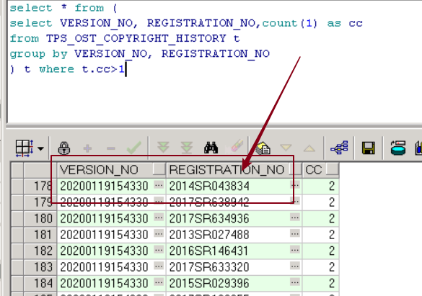Screen dimensions: 422x296
Task: Click the REGISTRATION_NO column header
Action: [234, 170]
